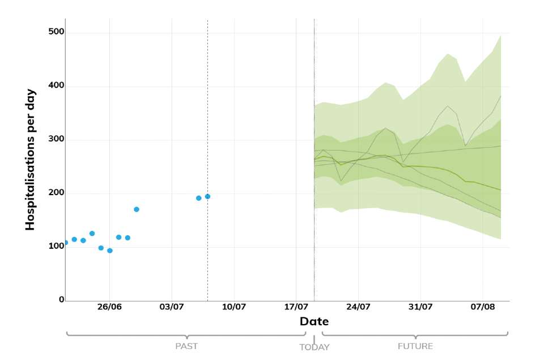Click the blue data point near 170 hospitalisations
This screenshot has width=544, height=362.
(x=137, y=209)
